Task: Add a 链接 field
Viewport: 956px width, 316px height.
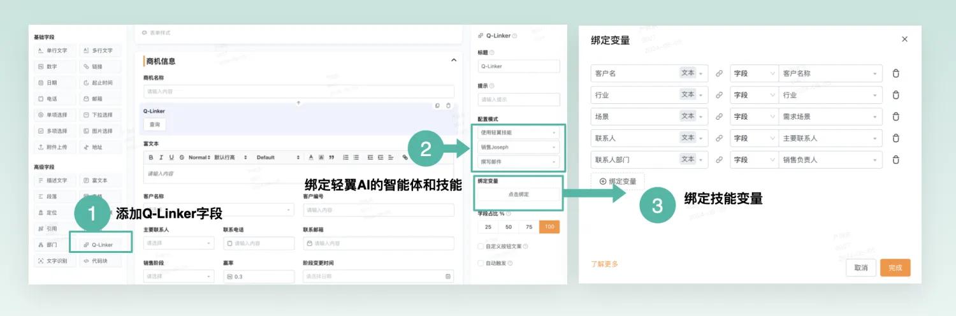Action: pyautogui.click(x=99, y=66)
